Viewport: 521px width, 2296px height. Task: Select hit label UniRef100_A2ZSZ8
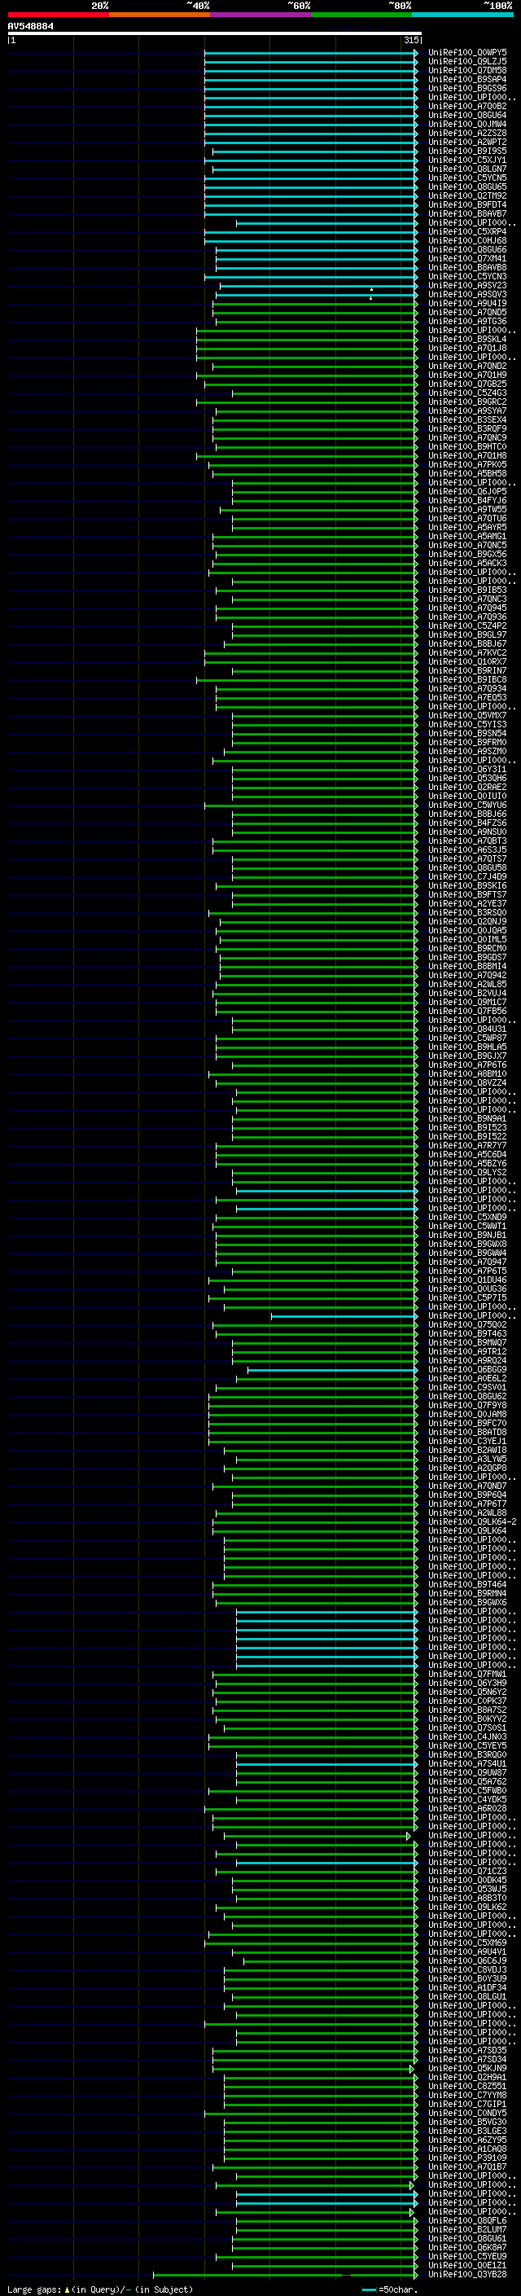tap(467, 133)
